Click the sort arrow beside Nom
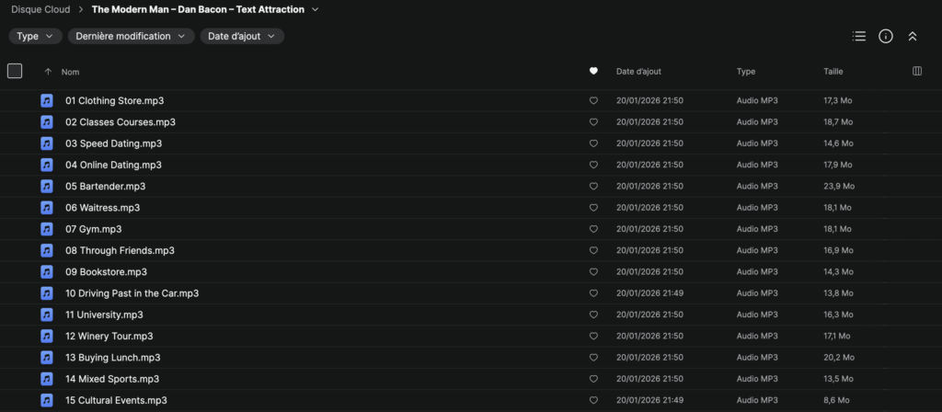The height and width of the screenshot is (412, 942). click(48, 71)
